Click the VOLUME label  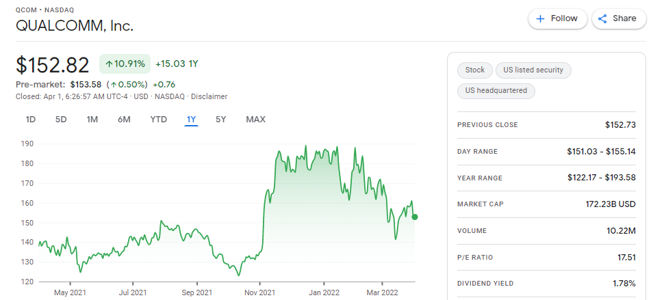472,231
